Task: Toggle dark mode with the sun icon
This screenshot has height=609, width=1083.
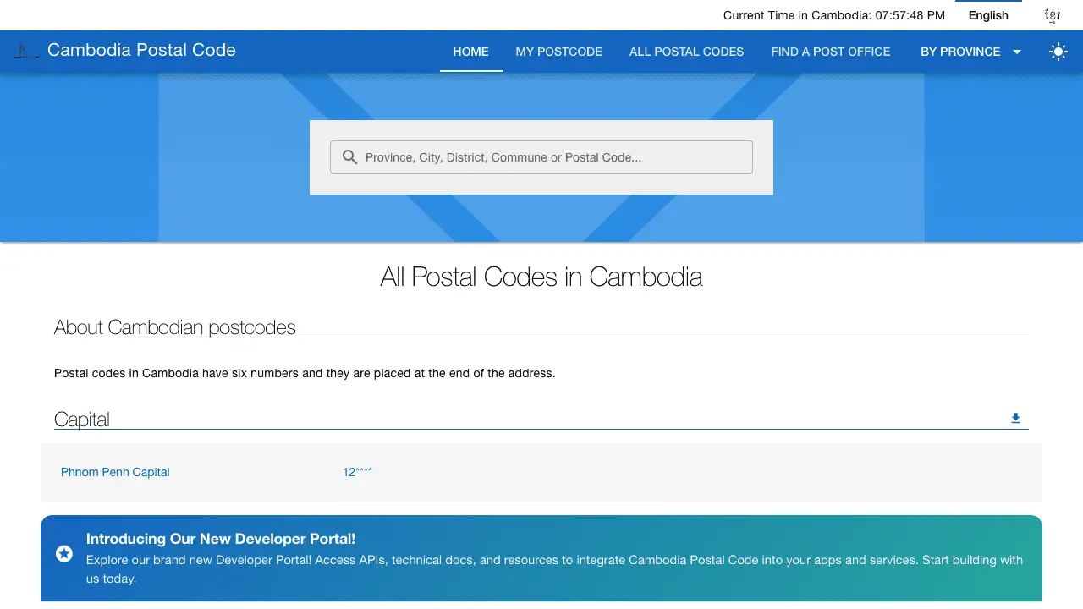Action: [1058, 52]
